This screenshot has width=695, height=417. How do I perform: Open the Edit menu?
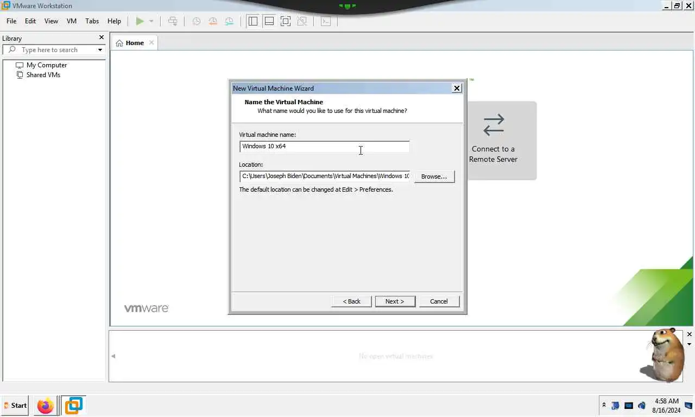click(30, 21)
